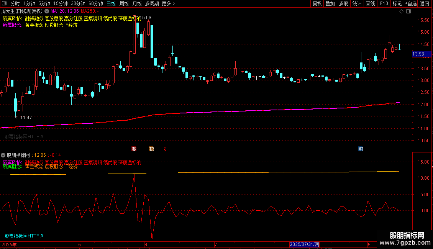
Task: Click the -0.14 value in the sub-chart header
Action: point(56,156)
